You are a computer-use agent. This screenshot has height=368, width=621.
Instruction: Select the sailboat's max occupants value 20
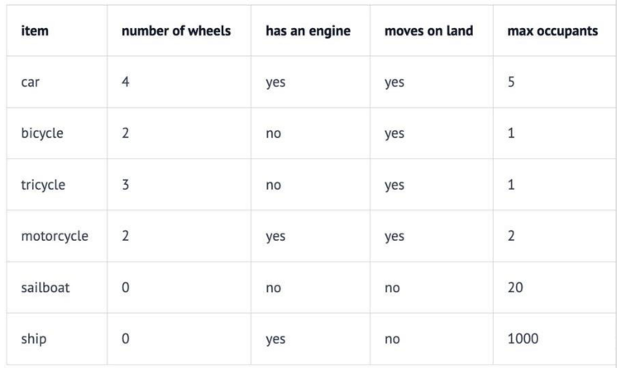[515, 288]
